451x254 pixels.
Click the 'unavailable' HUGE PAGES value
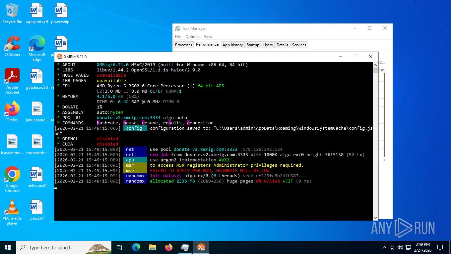111,75
